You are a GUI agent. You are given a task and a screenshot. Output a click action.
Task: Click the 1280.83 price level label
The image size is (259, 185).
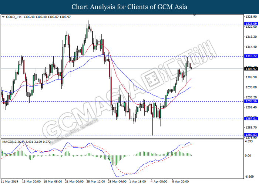point(251,135)
